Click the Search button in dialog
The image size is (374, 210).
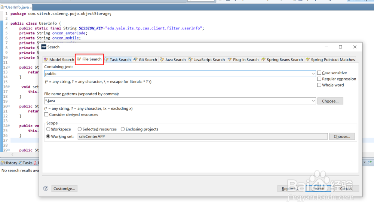click(318, 189)
